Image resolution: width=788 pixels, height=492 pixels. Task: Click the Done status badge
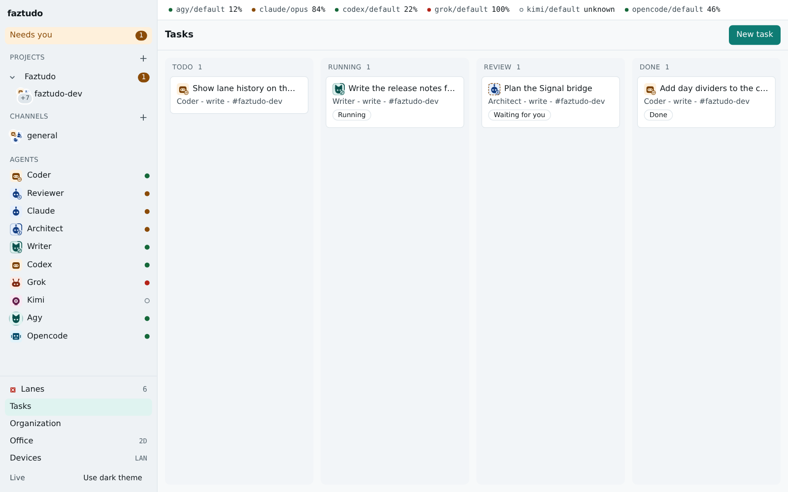coord(658,115)
